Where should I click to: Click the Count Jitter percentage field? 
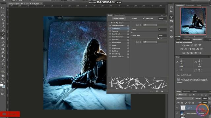(x=163, y=36)
